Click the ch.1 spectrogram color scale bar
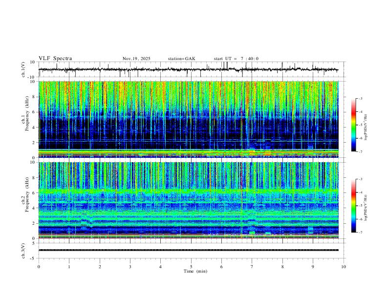Image resolution: width=387 pixels, height=299 pixels. [353, 125]
